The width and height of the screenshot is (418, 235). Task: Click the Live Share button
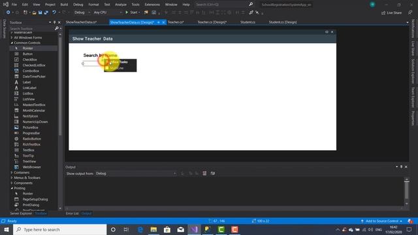pos(391,13)
